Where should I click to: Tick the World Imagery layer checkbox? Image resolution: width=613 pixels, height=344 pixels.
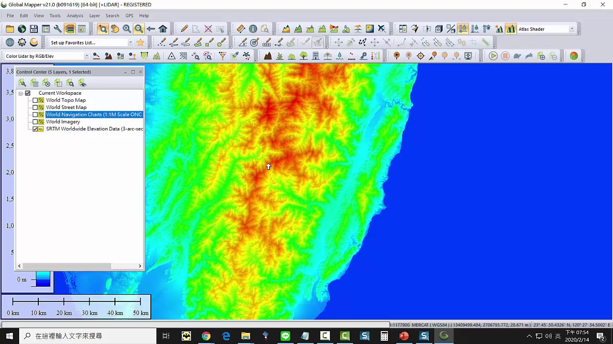click(x=35, y=122)
